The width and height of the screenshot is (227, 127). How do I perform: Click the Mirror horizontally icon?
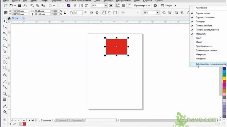click(x=92, y=13)
